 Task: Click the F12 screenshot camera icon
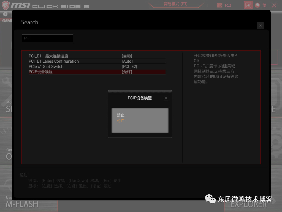coord(219,5)
